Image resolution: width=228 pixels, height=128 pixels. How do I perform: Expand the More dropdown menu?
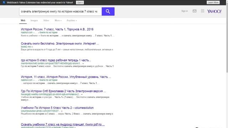[58, 21]
